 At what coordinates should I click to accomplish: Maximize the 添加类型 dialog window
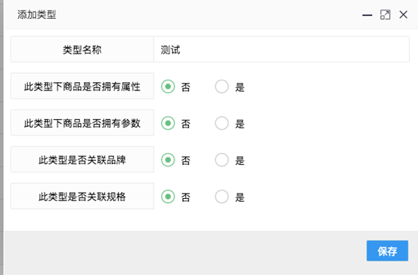[385, 15]
